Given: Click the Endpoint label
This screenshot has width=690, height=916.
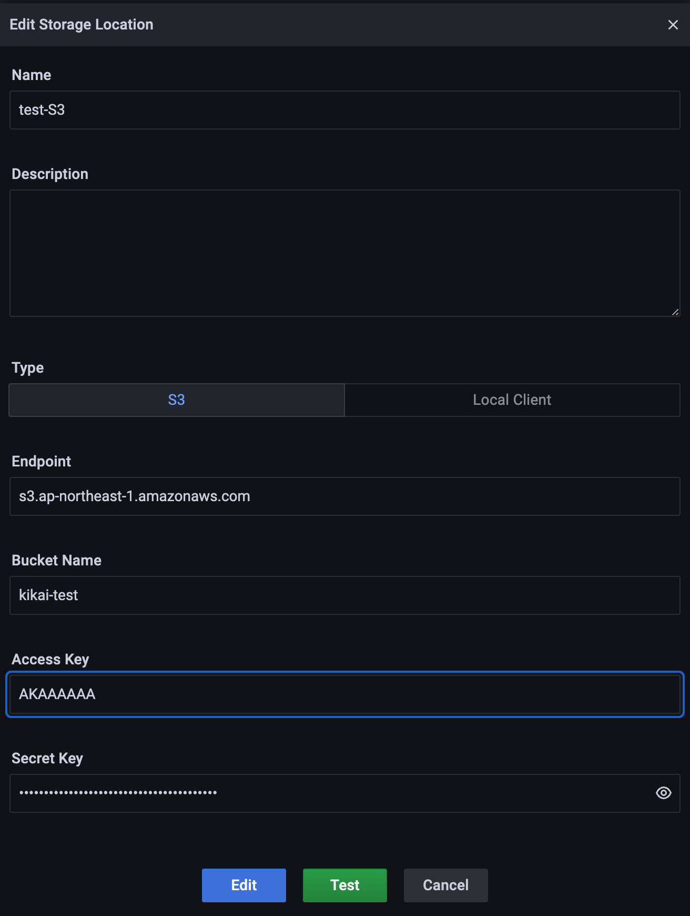Looking at the screenshot, I should point(42,462).
